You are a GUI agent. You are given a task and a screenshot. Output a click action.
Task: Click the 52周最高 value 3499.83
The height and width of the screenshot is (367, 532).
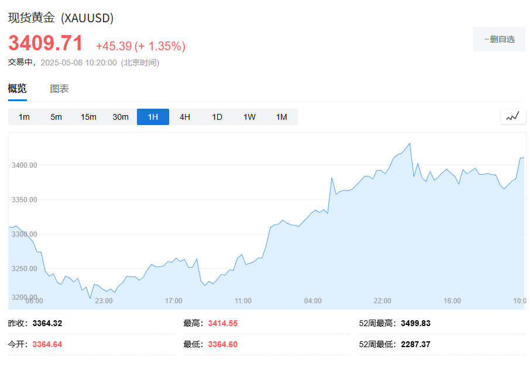416,323
